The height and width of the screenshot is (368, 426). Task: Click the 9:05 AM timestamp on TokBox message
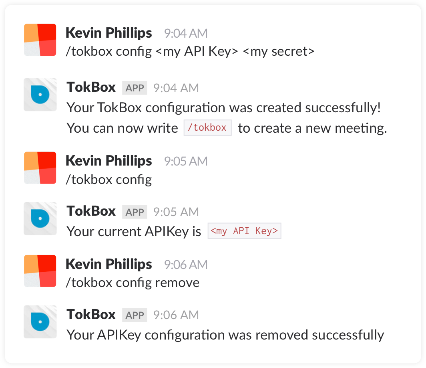tap(176, 212)
